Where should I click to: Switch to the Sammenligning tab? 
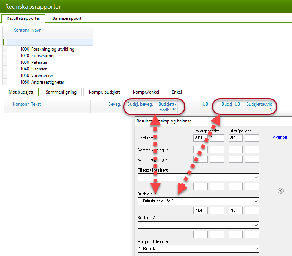61,92
